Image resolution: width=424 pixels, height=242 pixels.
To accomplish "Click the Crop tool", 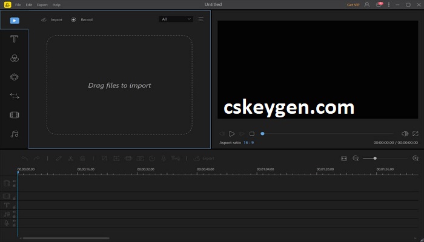I will point(104,159).
